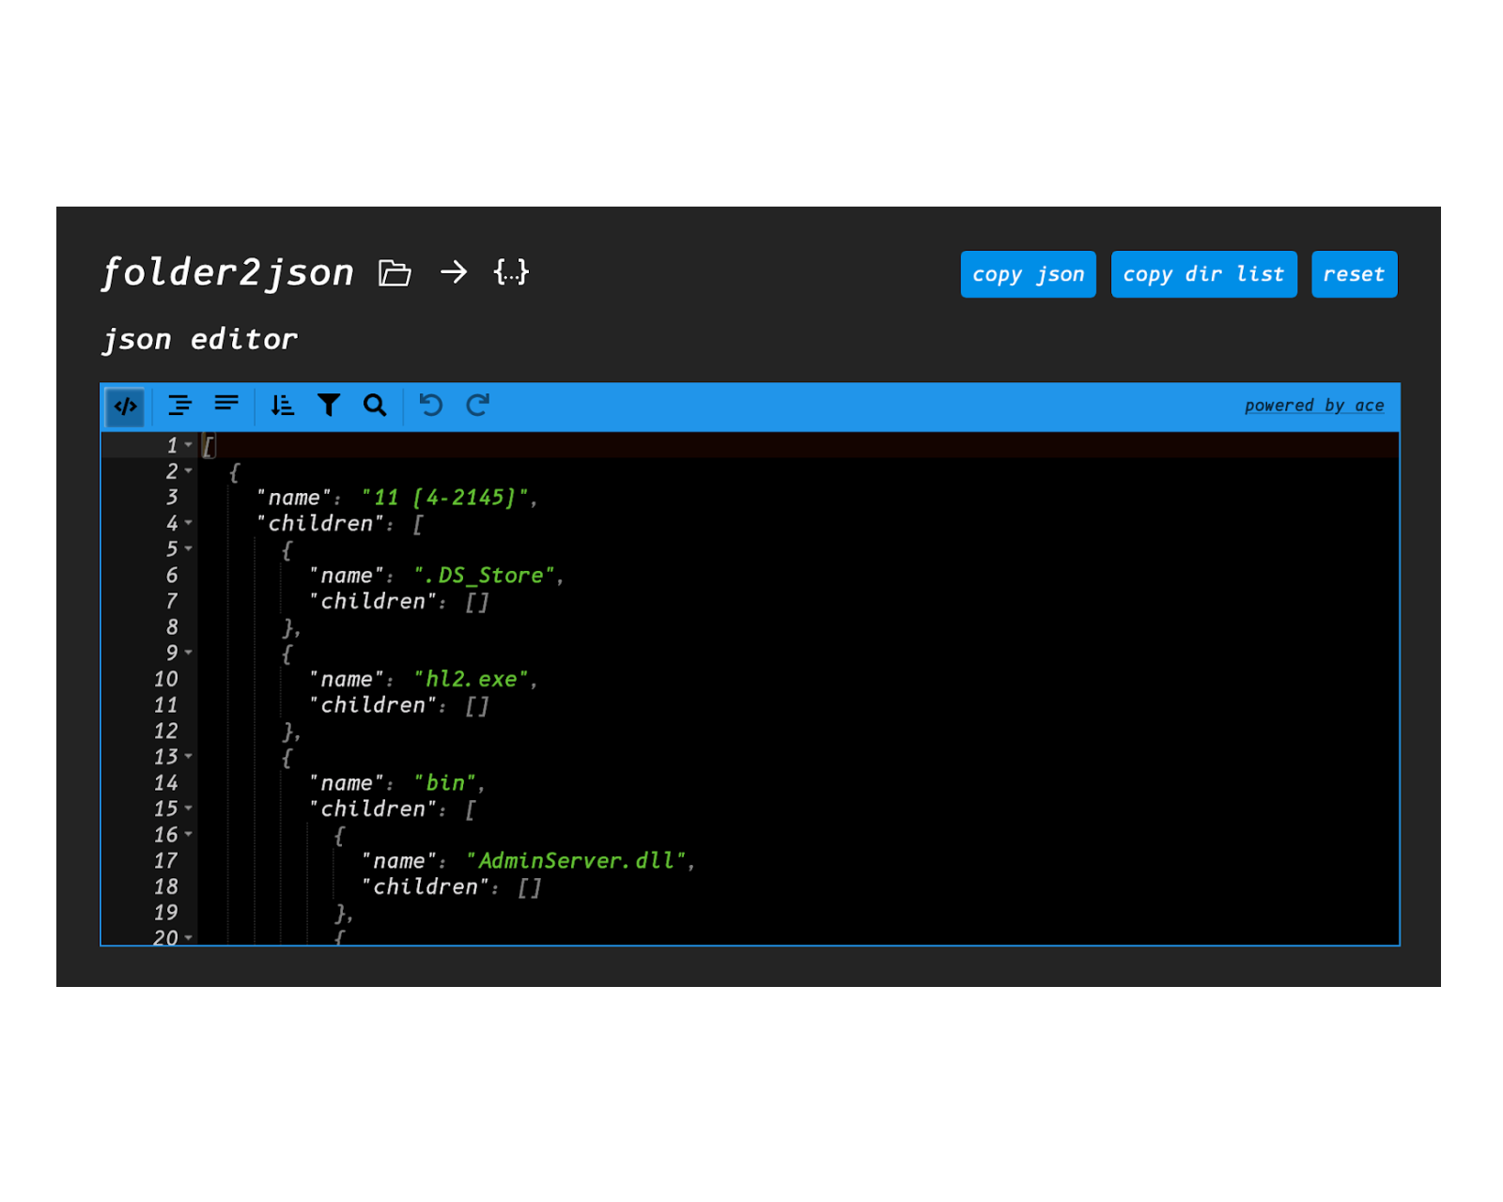Open the filter/transform funnel icon
1503x1202 pixels.
[x=329, y=406]
